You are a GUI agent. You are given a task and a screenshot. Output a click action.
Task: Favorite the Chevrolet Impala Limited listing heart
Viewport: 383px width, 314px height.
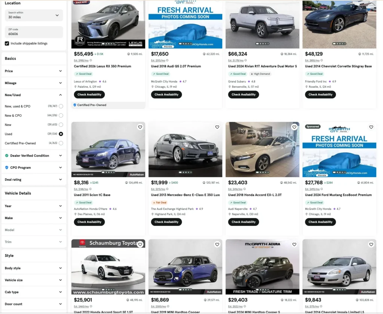tap(371, 244)
